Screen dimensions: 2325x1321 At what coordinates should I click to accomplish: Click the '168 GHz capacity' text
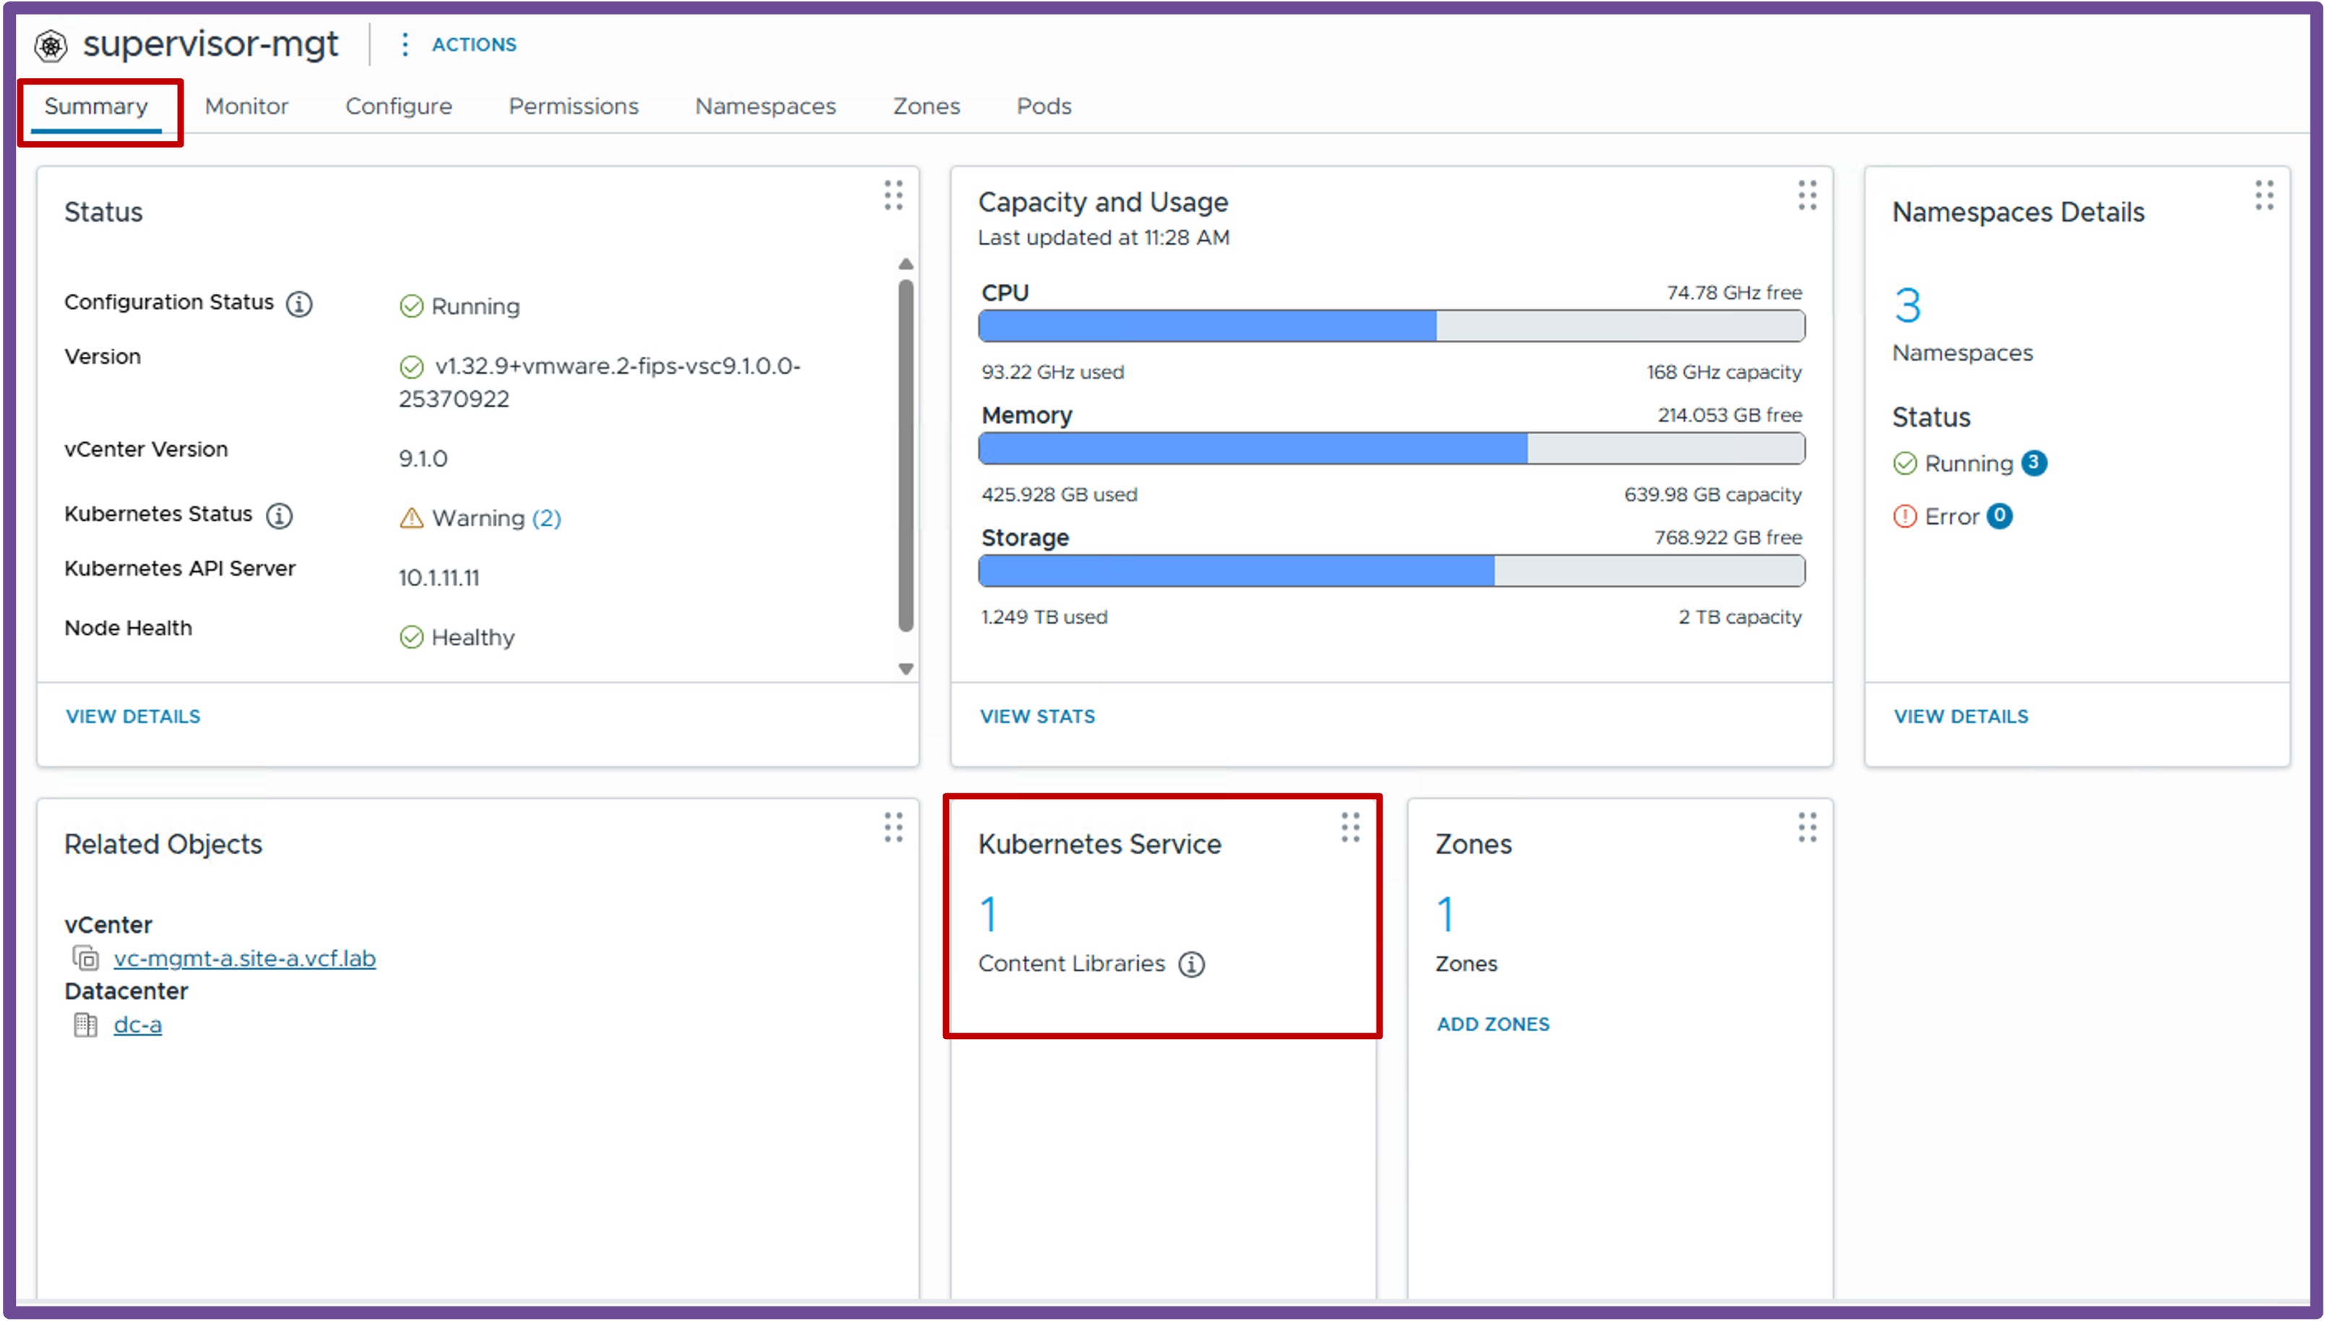(1724, 372)
